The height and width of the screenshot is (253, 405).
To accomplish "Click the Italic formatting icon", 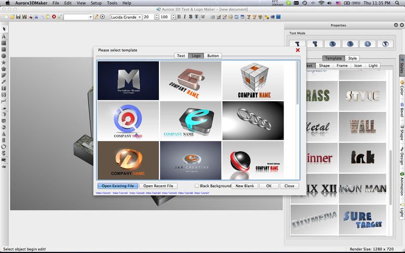I will [x=185, y=17].
